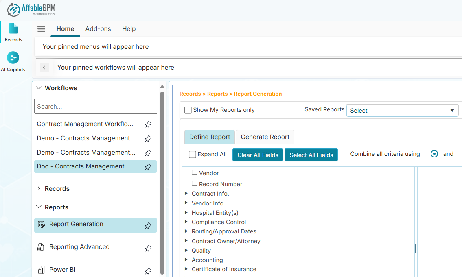The height and width of the screenshot is (277, 462).
Task: Expand the Records section in sidebar
Action: [40, 188]
